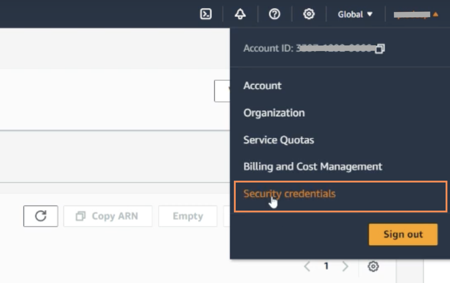Go to the next page chevron
The width and height of the screenshot is (450, 283).
(345, 266)
